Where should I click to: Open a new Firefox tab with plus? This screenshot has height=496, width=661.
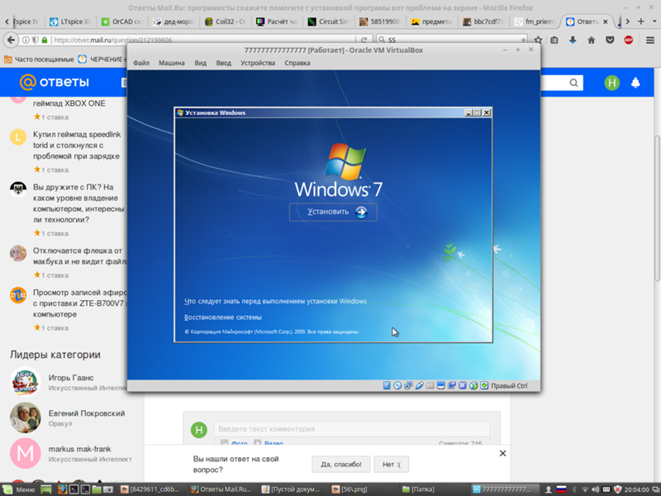pos(641,21)
